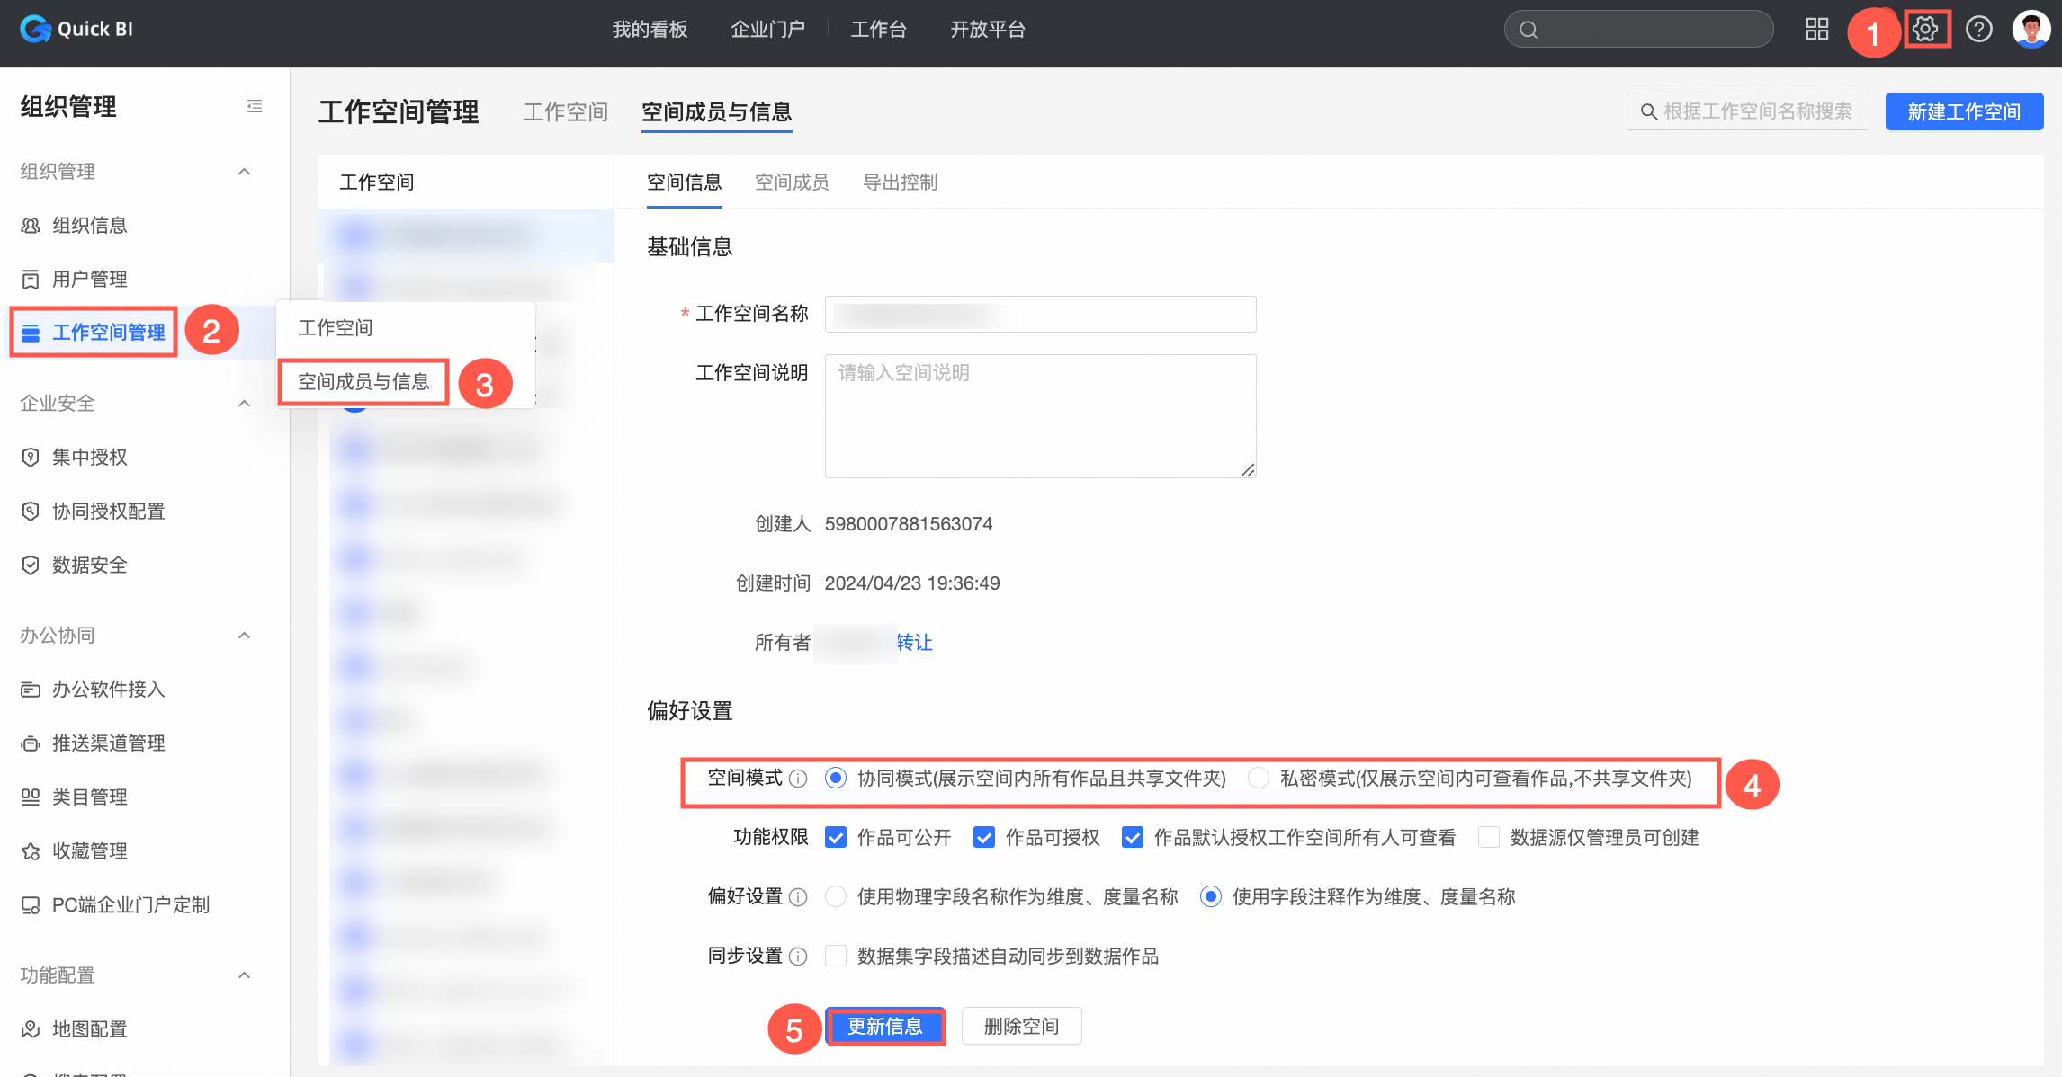Click the 办公软件接入 icon
This screenshot has height=1077, width=2062.
[31, 690]
